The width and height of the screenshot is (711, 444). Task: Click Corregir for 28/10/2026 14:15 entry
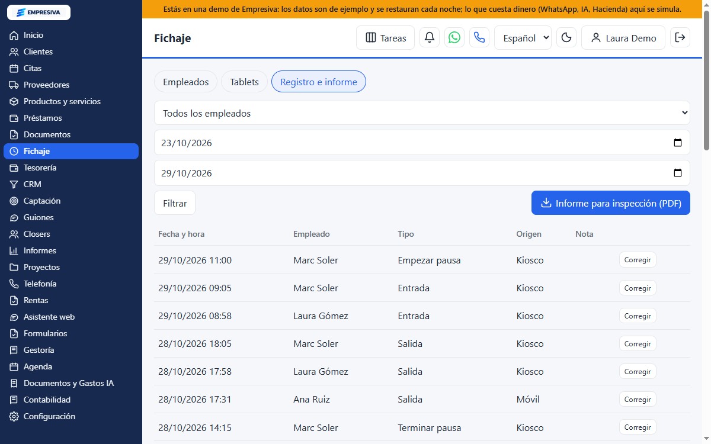[638, 427]
